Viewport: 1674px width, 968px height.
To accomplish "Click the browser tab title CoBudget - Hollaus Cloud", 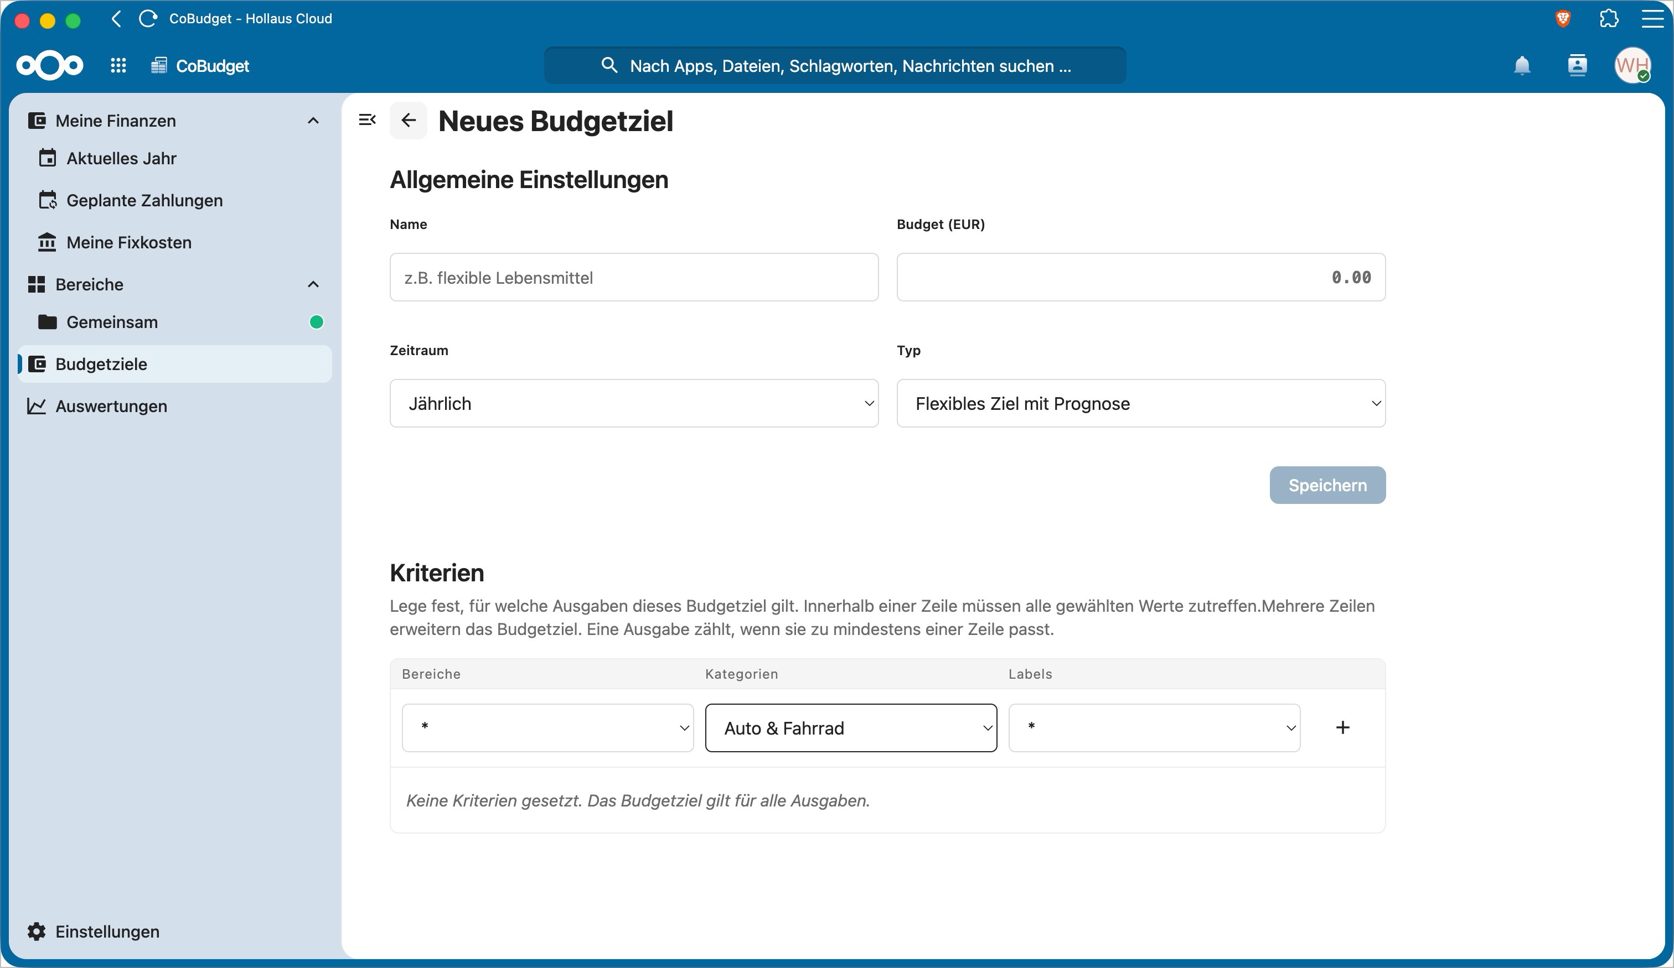I will (x=250, y=19).
